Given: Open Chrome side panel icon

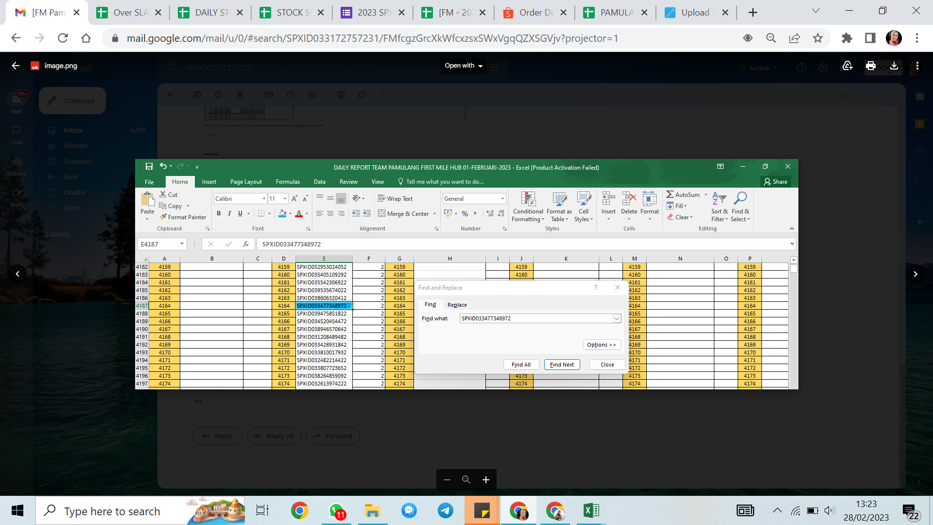Looking at the screenshot, I should tap(870, 38).
